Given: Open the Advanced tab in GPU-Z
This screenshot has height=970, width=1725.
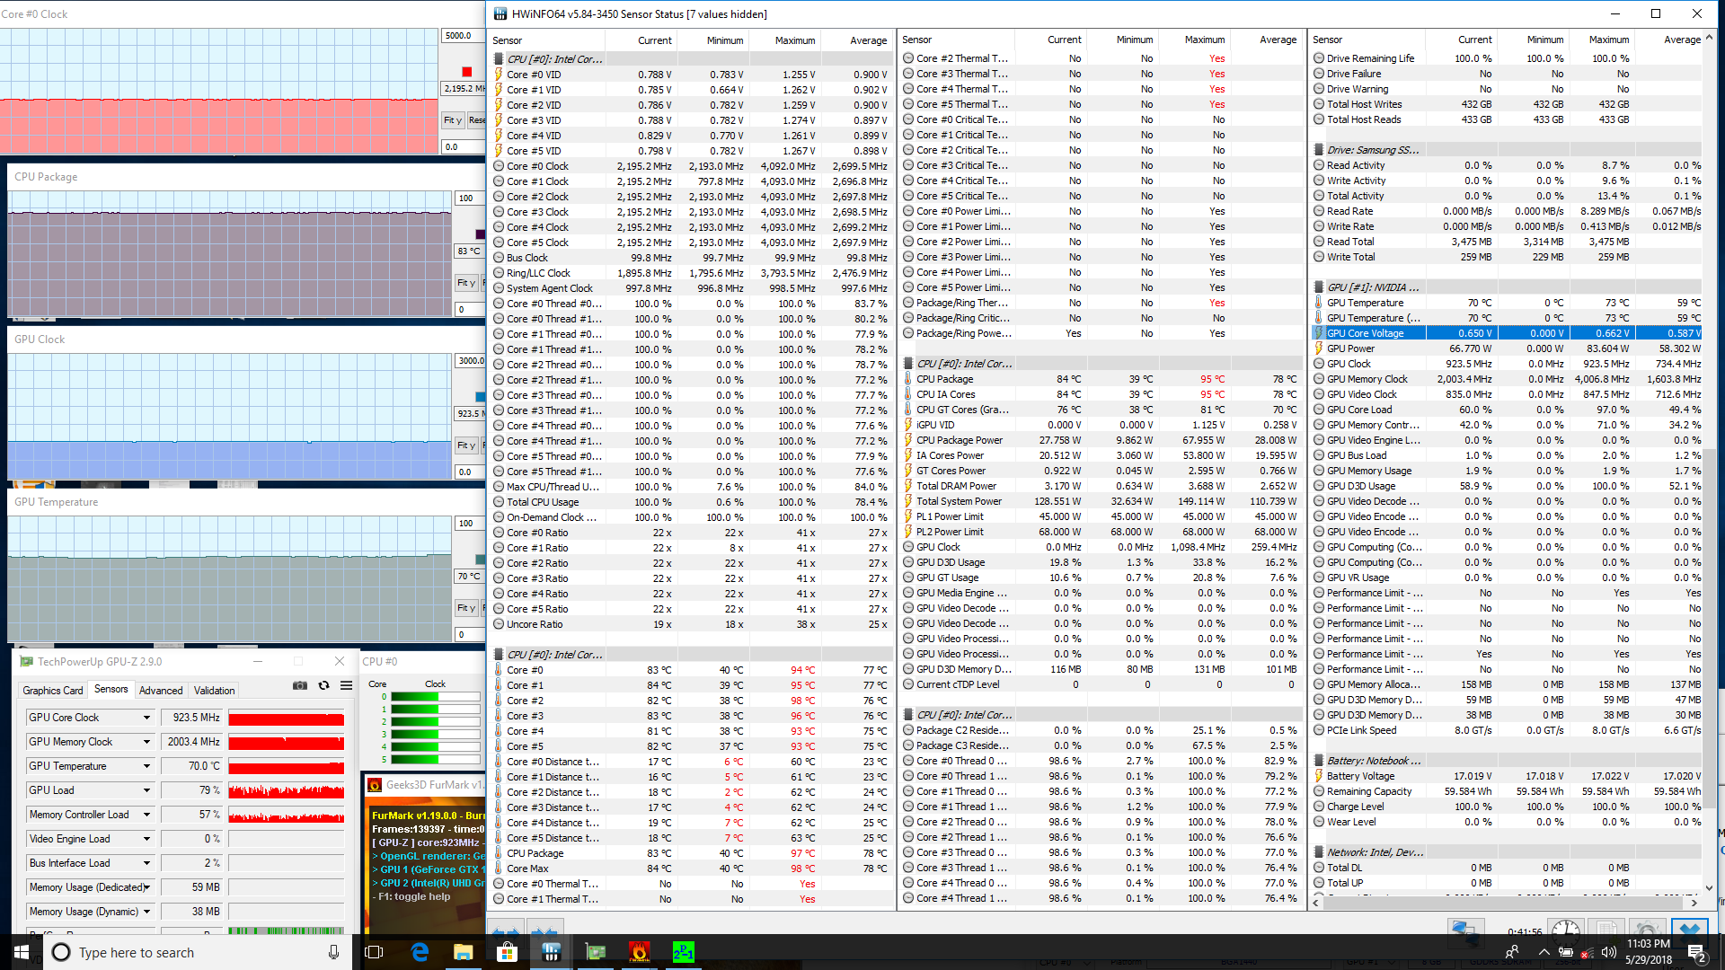Looking at the screenshot, I should (161, 691).
